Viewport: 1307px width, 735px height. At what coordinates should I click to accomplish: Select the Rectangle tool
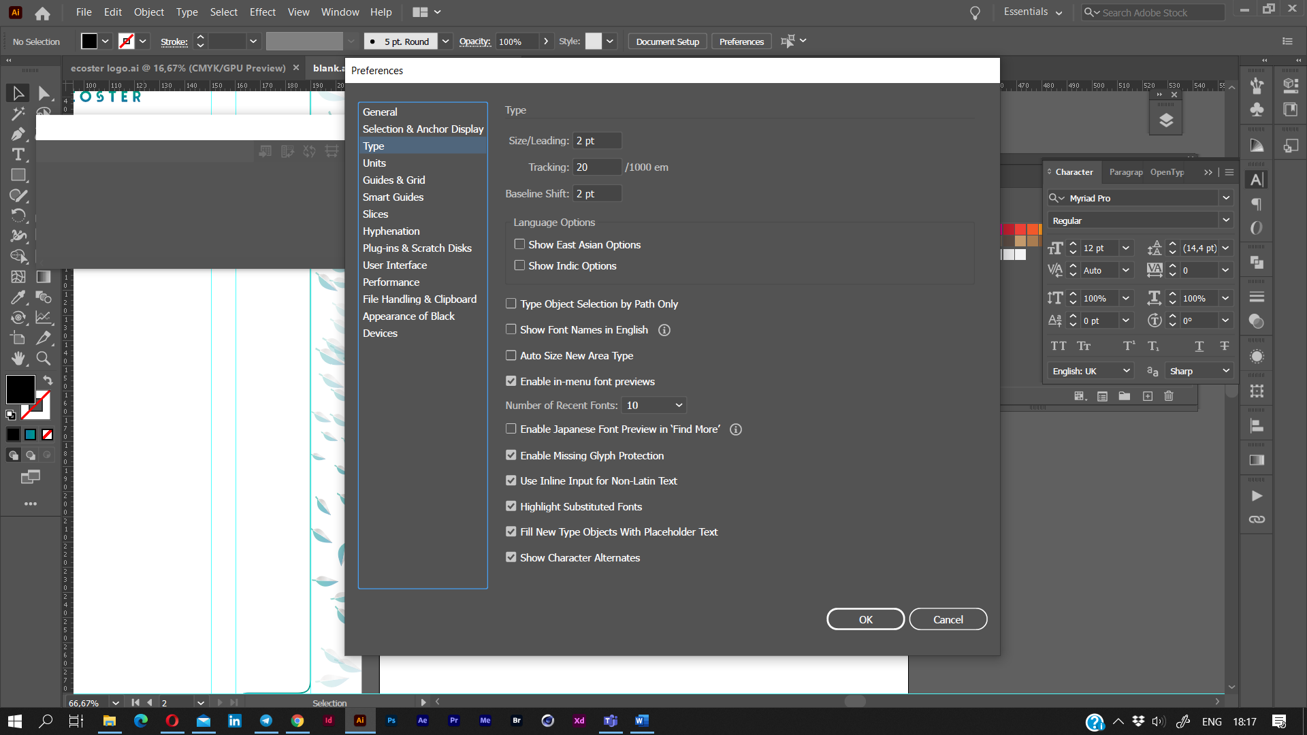point(17,175)
